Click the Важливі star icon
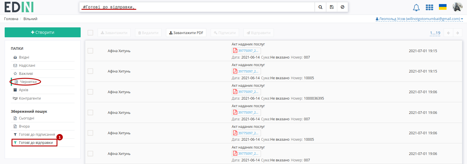The image size is (467, 164). click(x=15, y=74)
